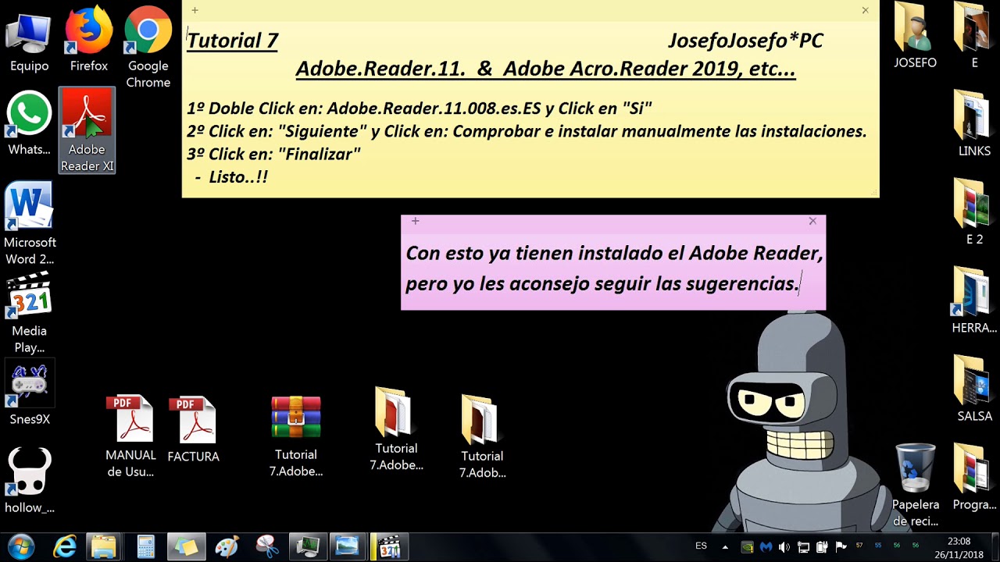1000x562 pixels.
Task: Click the '3º Click en: Finalizar' line
Action: coord(273,154)
